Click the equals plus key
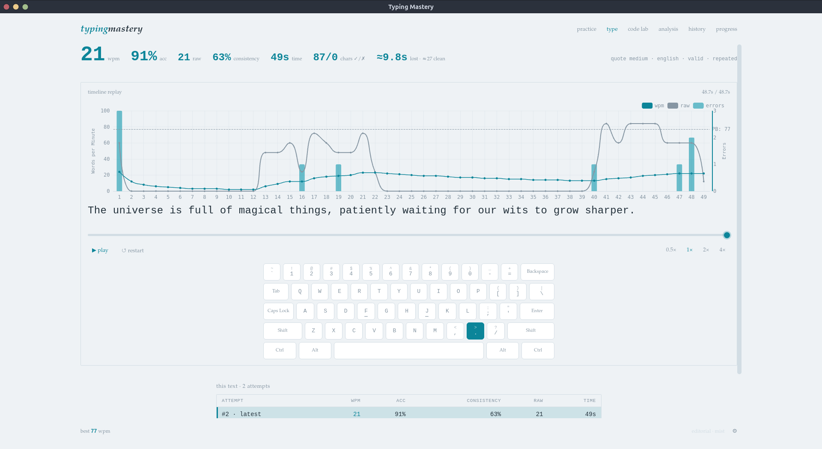Screen dimensions: 822x449 tap(509, 272)
